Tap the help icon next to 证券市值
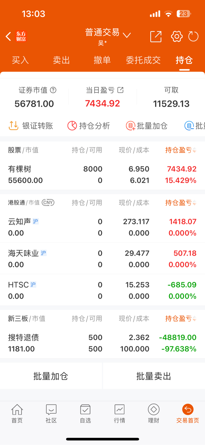Viewport: 205px width, 445px height. click(53, 90)
